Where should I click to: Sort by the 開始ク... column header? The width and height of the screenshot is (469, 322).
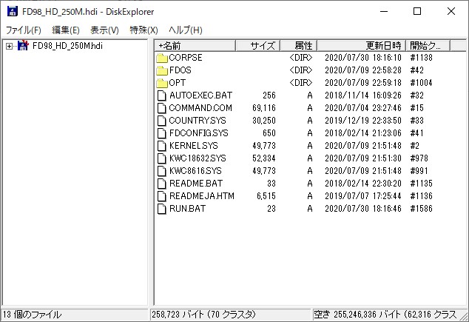coord(428,46)
